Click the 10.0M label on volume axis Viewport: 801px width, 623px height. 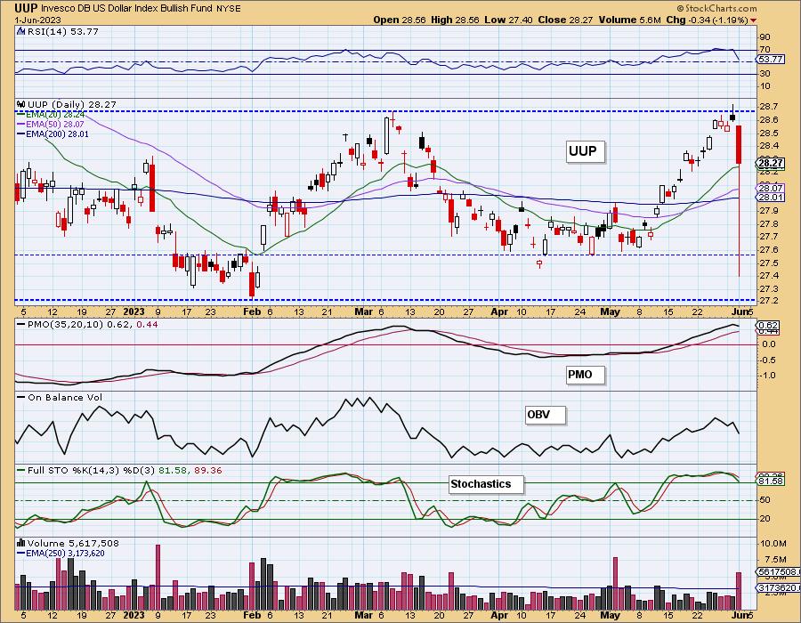[773, 543]
